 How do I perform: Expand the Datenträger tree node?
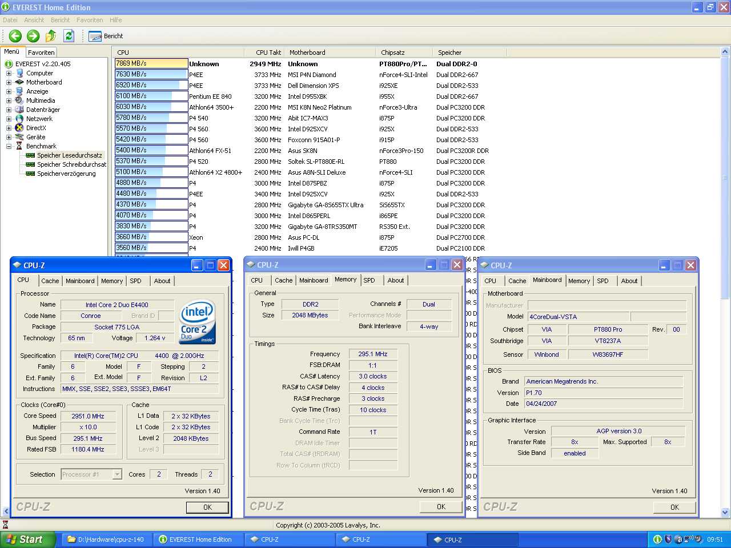coord(9,110)
